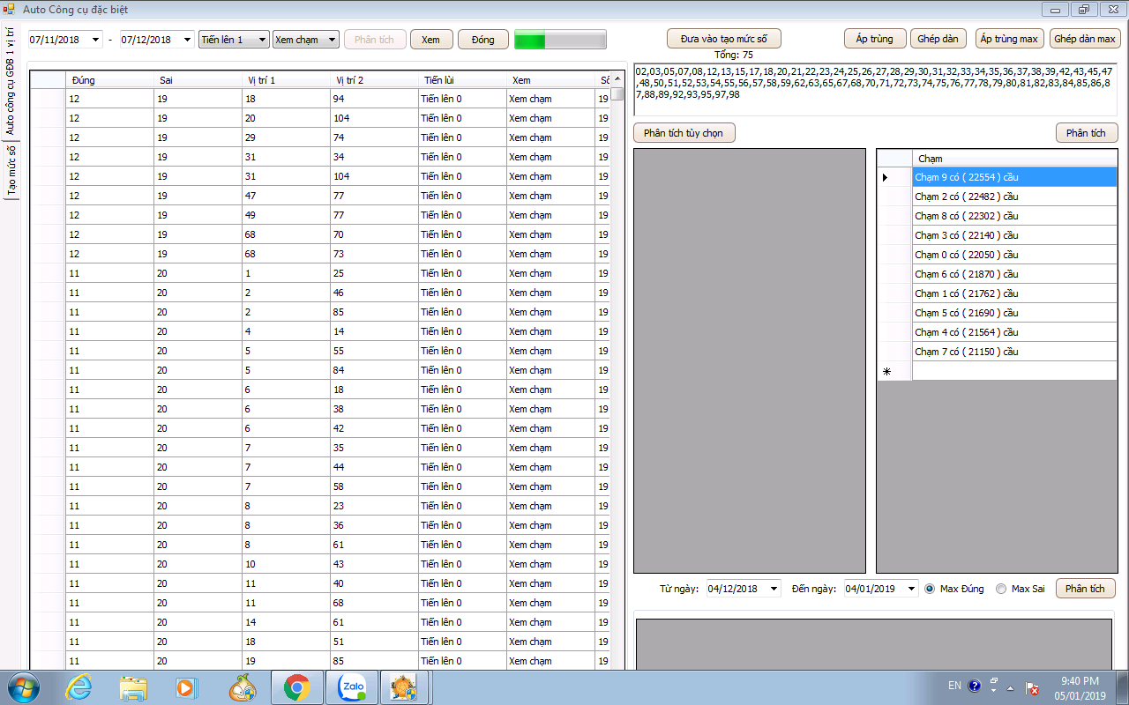This screenshot has width=1129, height=705.
Task: Expand the Xem chạm combo box
Action: (306, 40)
